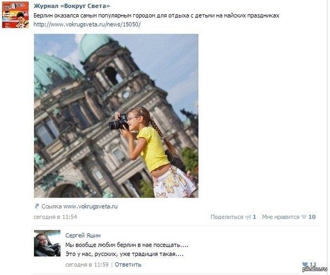Click the heart icon on the post
330x275 pixels.
click(304, 217)
